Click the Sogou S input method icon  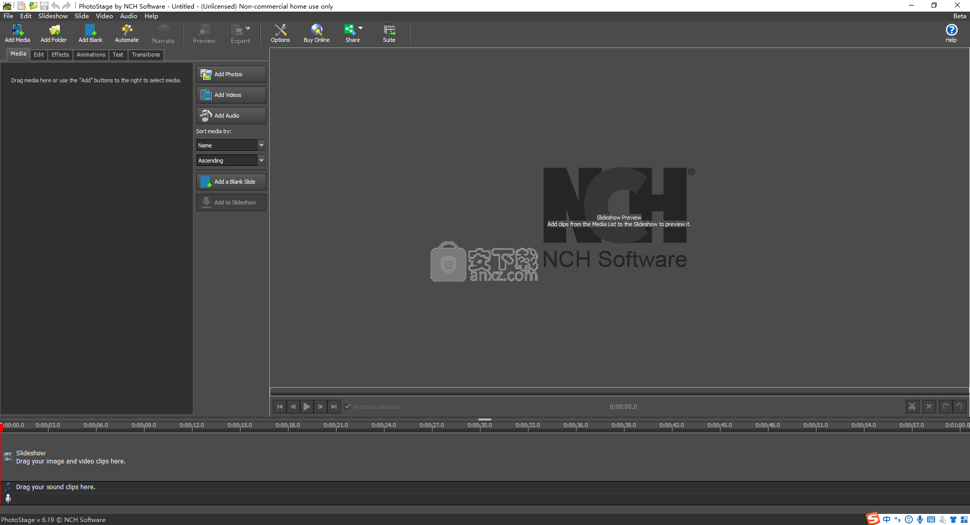(x=873, y=518)
